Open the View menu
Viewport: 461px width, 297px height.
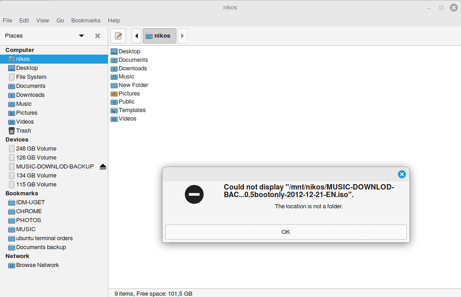(x=43, y=20)
